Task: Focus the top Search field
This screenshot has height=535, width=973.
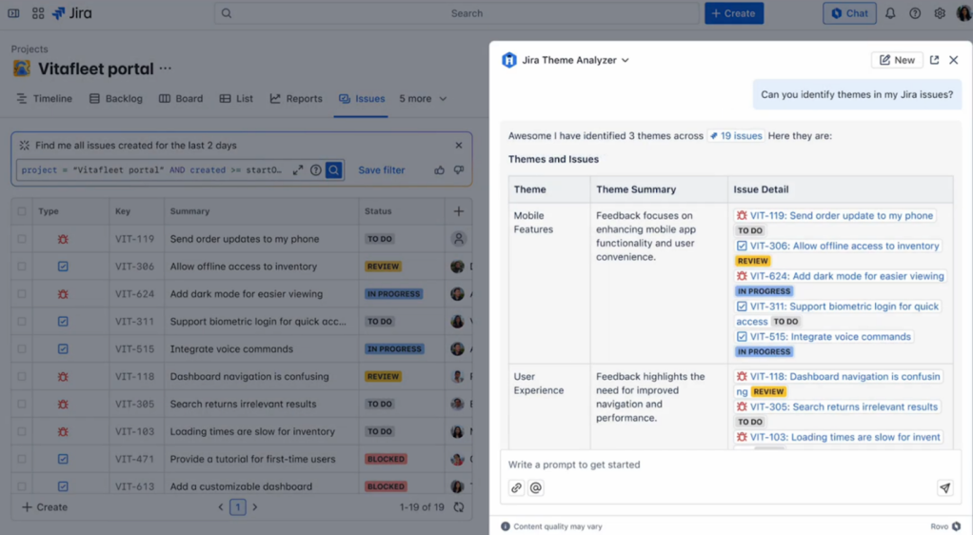Action: [457, 13]
